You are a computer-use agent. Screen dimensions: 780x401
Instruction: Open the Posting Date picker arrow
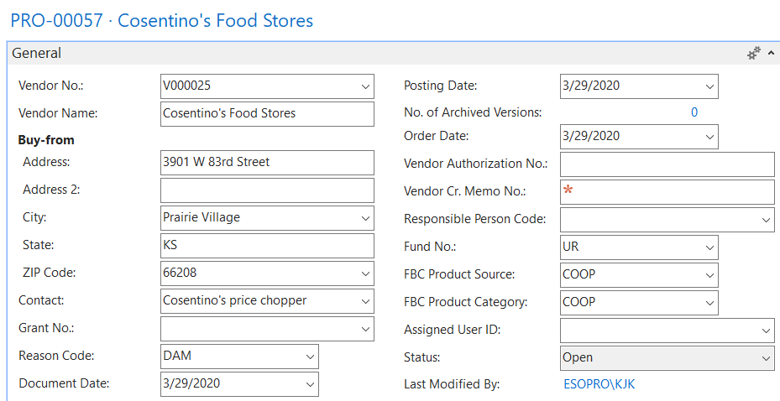pos(709,86)
